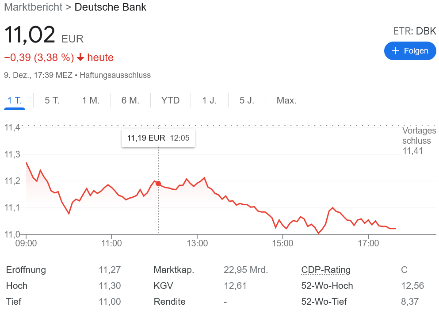Switch to the 1 J. chart range
Viewport: 439px width, 318px height.
pos(209,100)
